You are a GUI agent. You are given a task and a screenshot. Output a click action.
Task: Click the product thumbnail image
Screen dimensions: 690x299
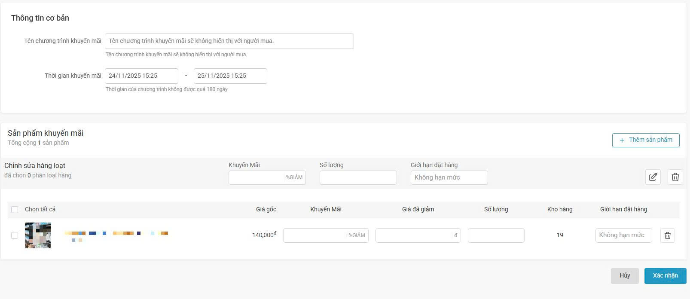[x=38, y=235]
